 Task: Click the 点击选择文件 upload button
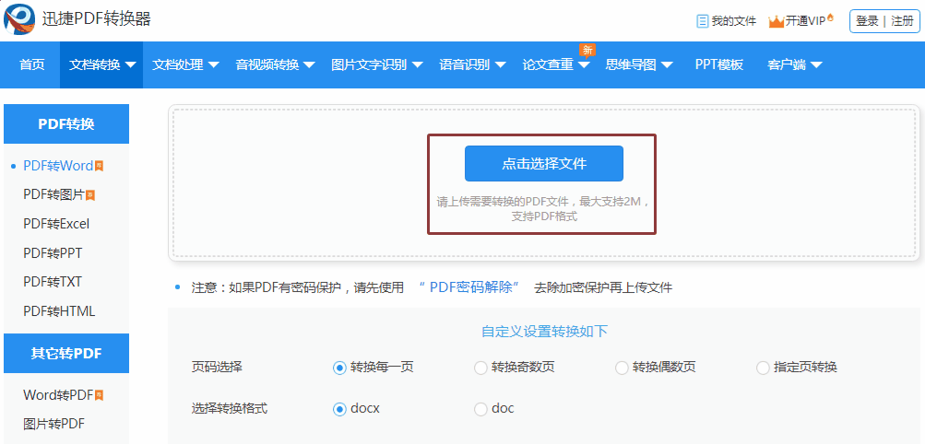tap(544, 164)
